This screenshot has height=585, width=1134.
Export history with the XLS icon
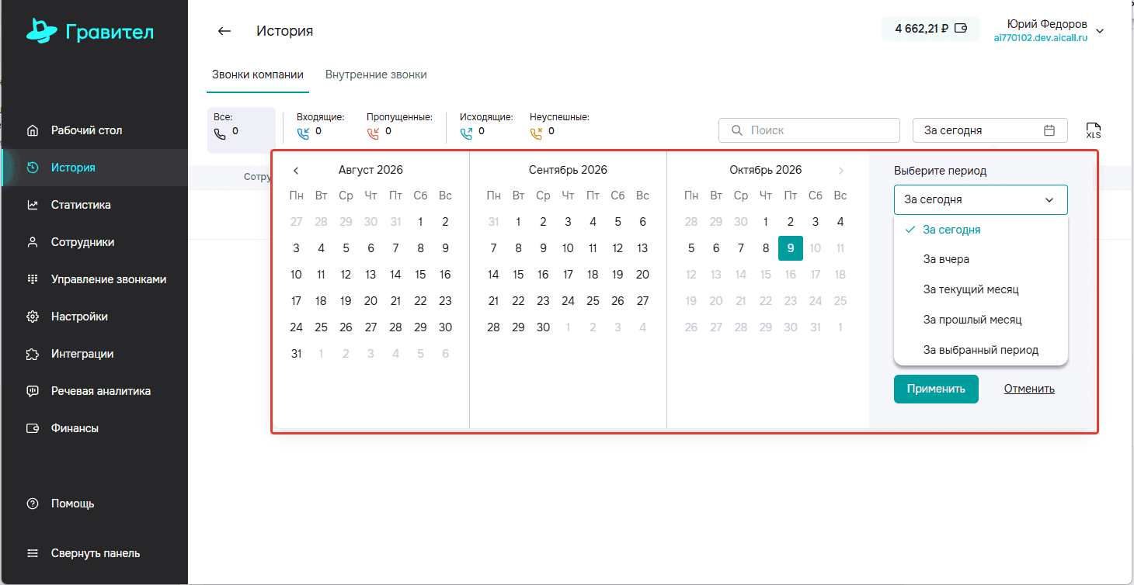point(1094,130)
